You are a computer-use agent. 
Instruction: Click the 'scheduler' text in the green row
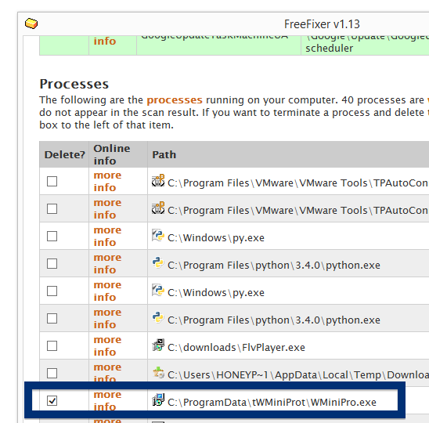click(x=329, y=49)
